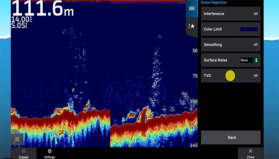The height and width of the screenshot is (159, 279).
Task: Go Back from Noise Rejection menu
Action: pyautogui.click(x=231, y=138)
